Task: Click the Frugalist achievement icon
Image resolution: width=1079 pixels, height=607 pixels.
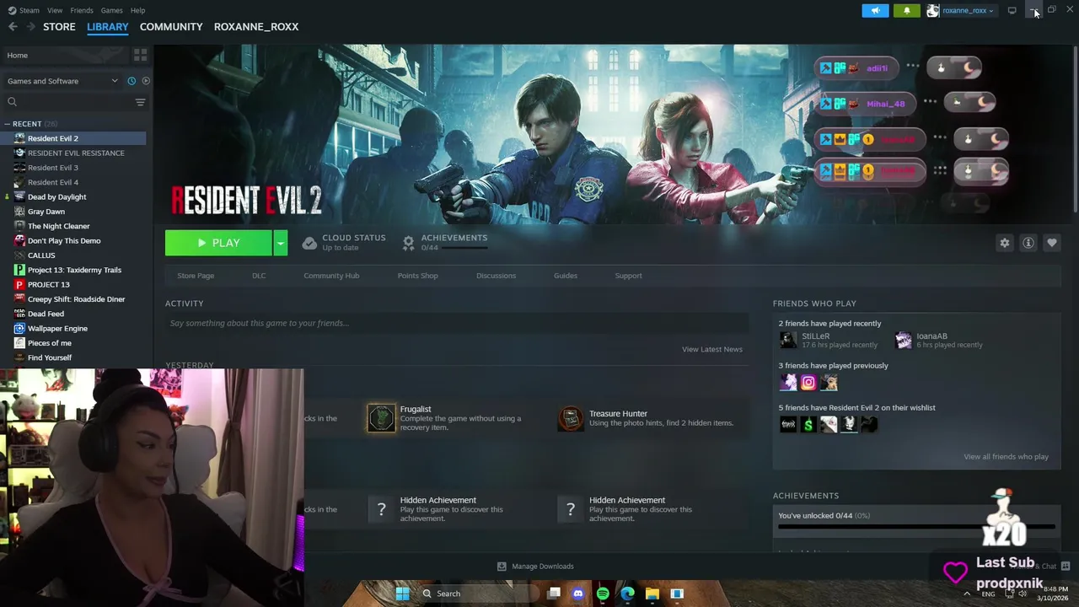Action: click(381, 418)
